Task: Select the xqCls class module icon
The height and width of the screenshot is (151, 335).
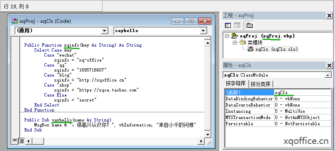Action: click(250, 49)
